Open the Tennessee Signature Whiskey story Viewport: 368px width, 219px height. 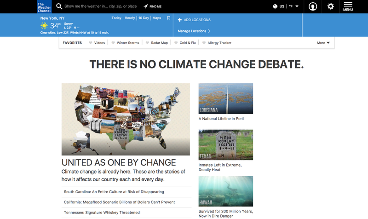102,213
